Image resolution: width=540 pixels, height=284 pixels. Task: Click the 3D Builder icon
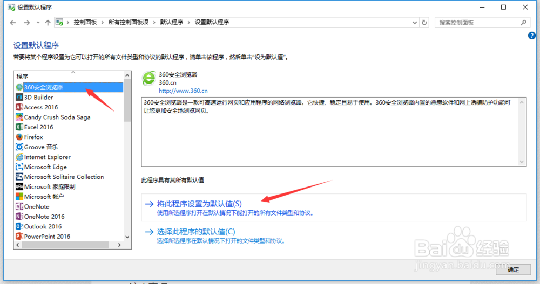click(19, 98)
